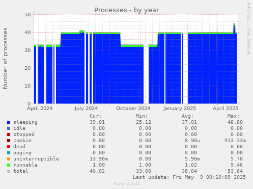Click the y-axis tick label 30
The image size is (253, 189).
coord(27,50)
